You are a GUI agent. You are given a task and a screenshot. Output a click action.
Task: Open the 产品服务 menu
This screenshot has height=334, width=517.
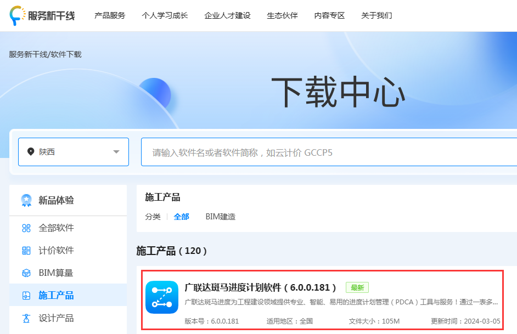point(110,15)
